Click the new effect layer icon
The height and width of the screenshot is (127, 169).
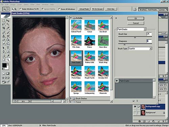[134, 101]
